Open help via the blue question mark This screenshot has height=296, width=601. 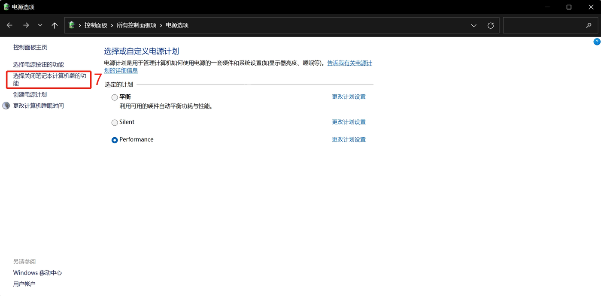[x=597, y=42]
